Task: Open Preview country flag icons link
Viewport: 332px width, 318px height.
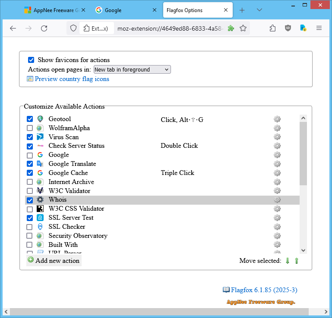Action: 72,79
